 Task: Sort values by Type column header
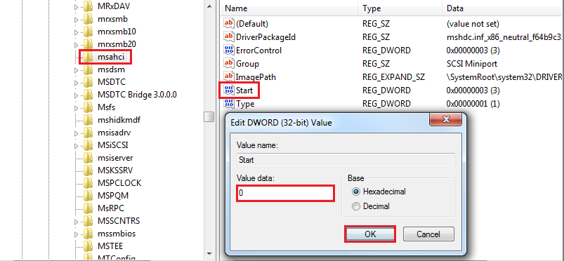pos(400,8)
